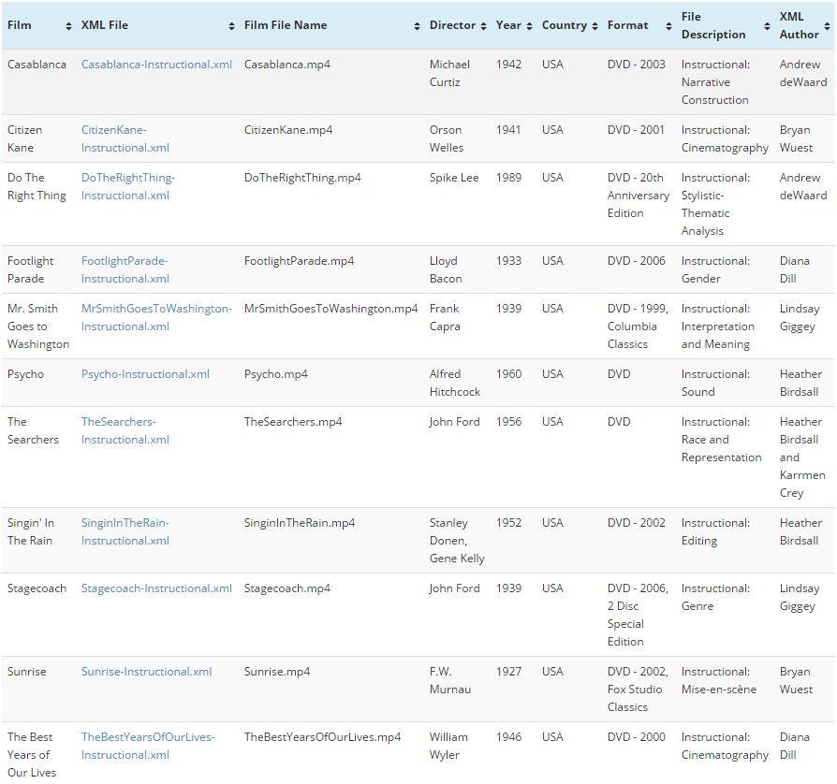837x784 pixels.
Task: Open TheBestYearsOfOurLives-Instructional.xml link
Action: (147, 746)
